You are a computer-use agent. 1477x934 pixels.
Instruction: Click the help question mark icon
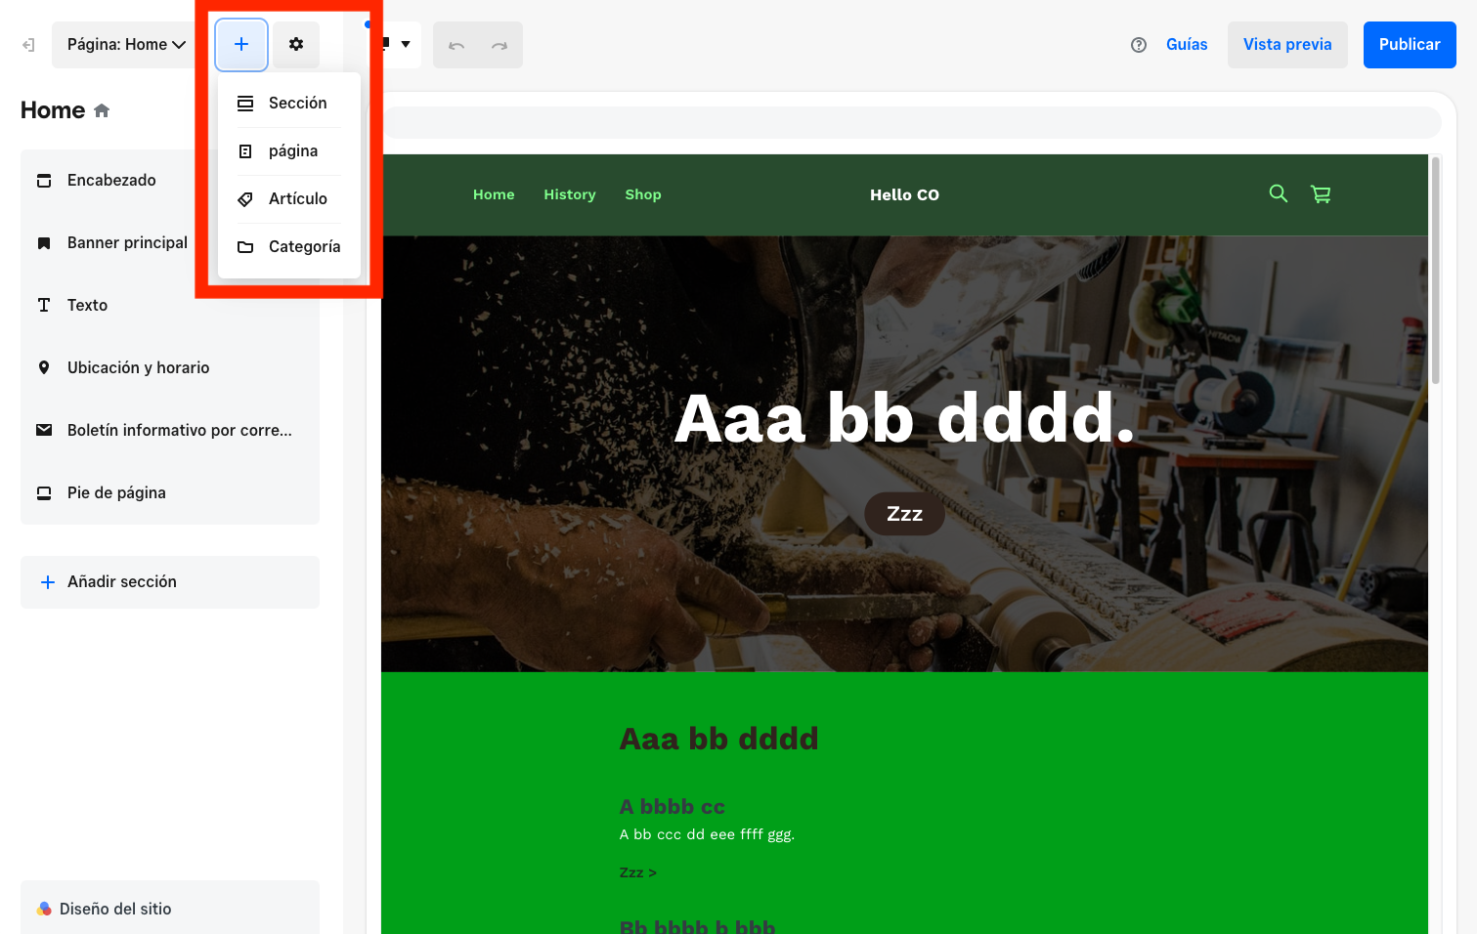1139,45
